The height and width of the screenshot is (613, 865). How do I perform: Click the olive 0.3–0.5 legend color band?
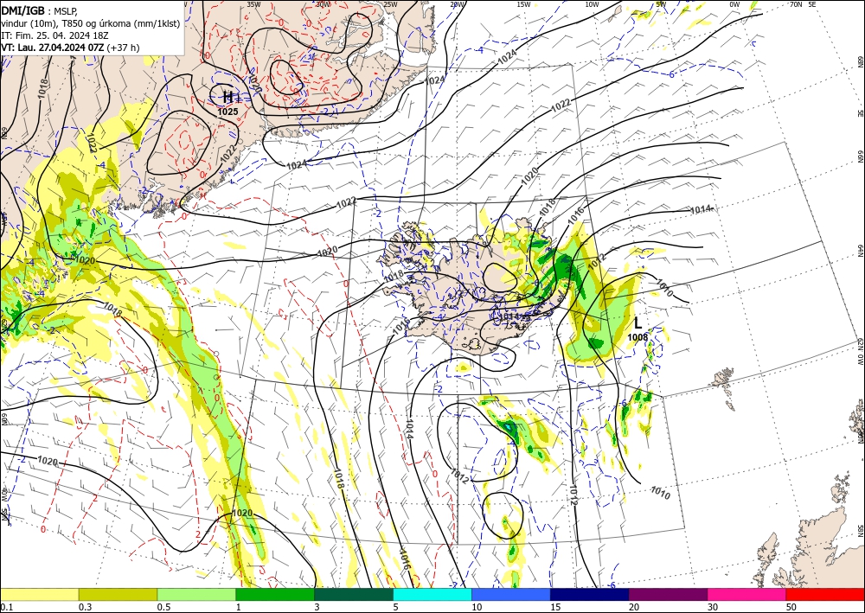(118, 594)
